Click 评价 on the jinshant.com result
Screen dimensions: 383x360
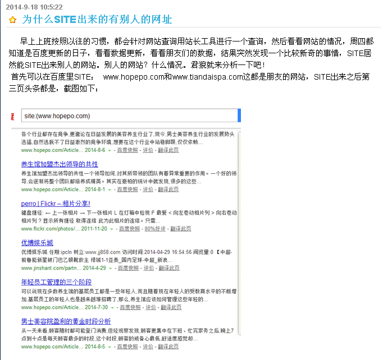tap(148, 268)
